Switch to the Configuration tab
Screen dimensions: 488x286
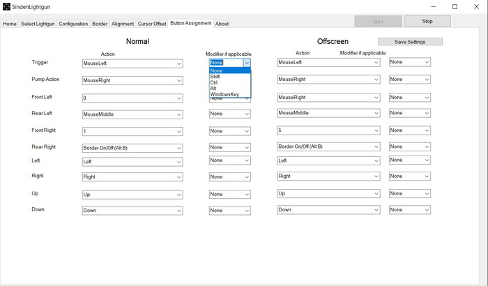click(73, 24)
